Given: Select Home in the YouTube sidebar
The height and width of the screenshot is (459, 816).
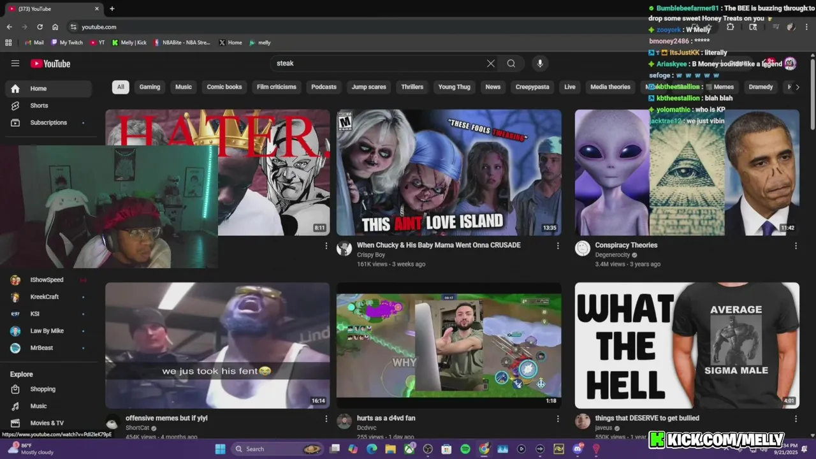Looking at the screenshot, I should click(48, 89).
